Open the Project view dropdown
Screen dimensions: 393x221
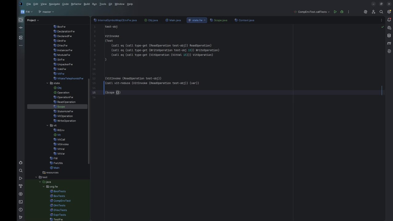pyautogui.click(x=33, y=20)
